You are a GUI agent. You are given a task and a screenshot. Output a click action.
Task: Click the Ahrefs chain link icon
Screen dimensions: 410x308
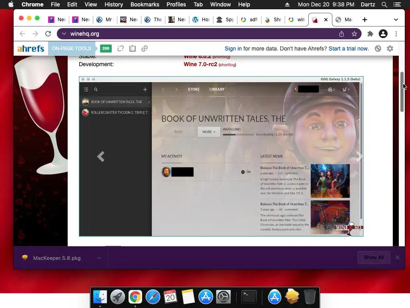[145, 49]
